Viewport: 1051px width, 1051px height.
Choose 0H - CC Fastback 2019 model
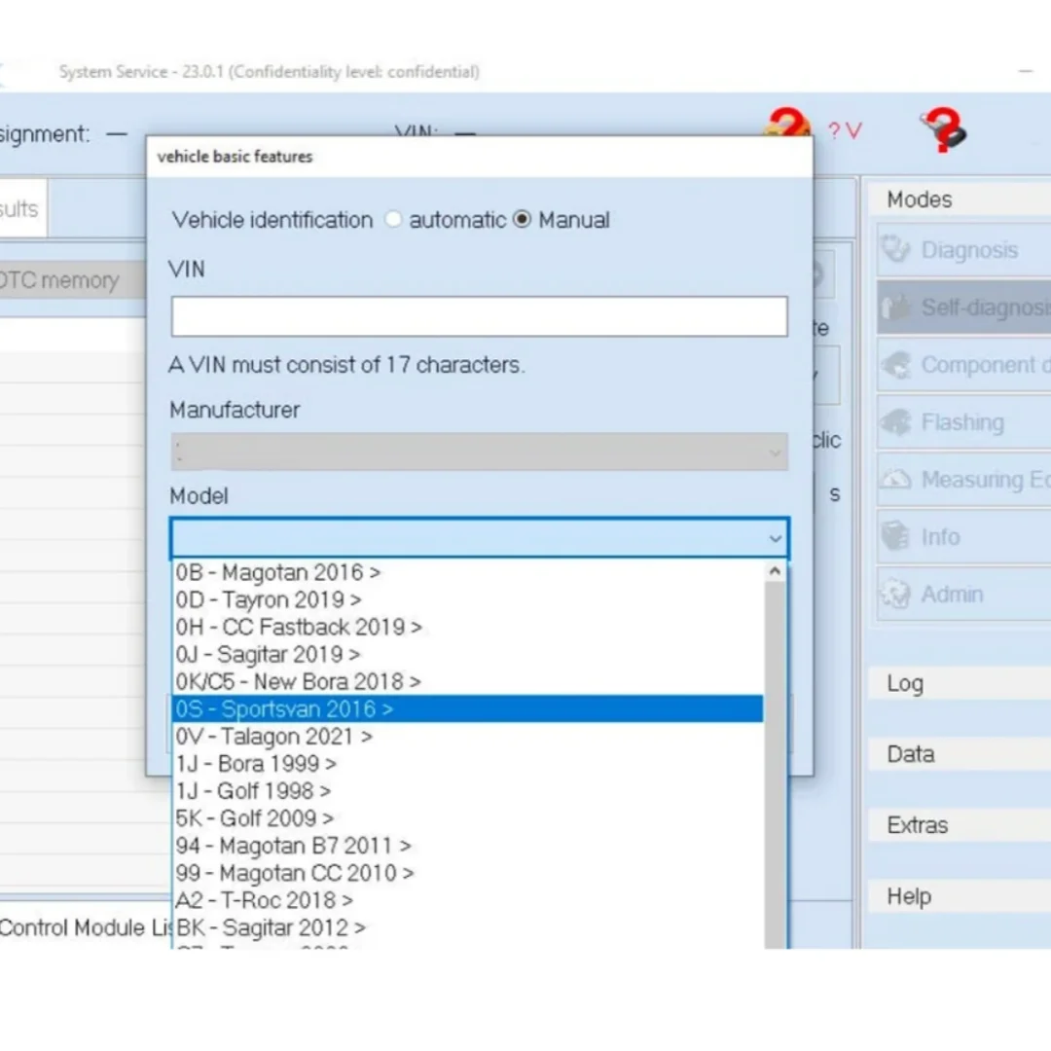point(467,628)
